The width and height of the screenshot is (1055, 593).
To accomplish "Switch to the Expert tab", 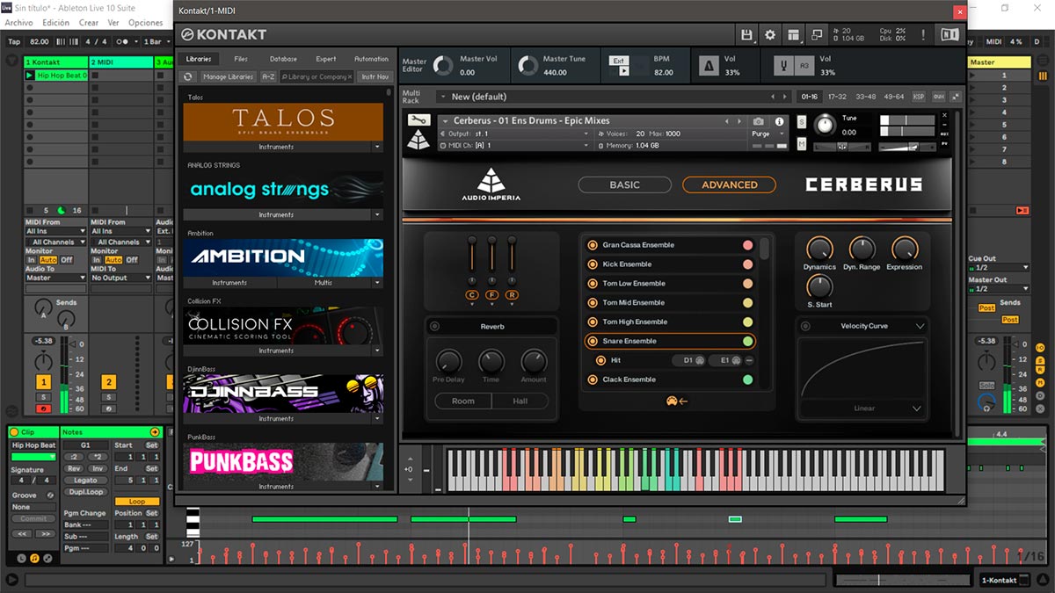I will pyautogui.click(x=326, y=59).
